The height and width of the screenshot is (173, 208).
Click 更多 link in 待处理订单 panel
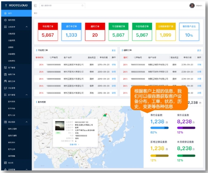[x=113, y=50]
